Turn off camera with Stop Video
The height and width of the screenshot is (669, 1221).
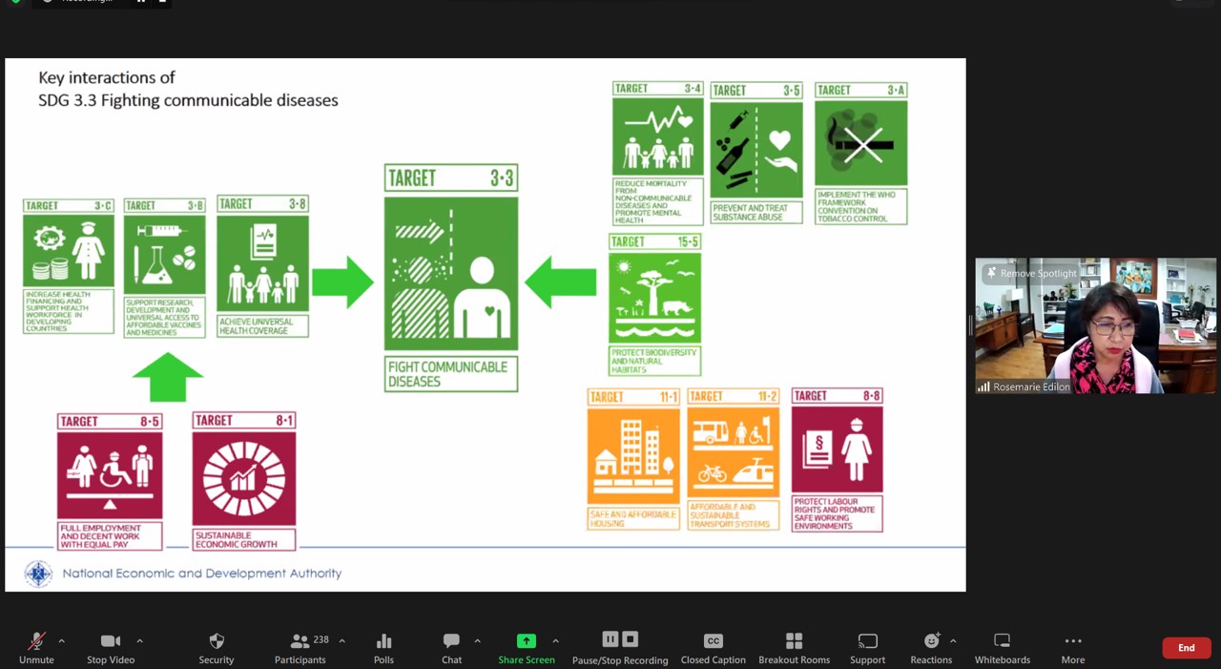click(111, 647)
